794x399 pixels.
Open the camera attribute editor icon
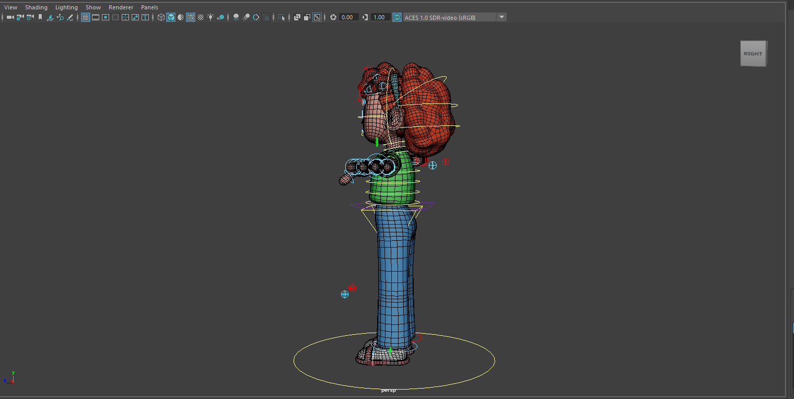[29, 17]
